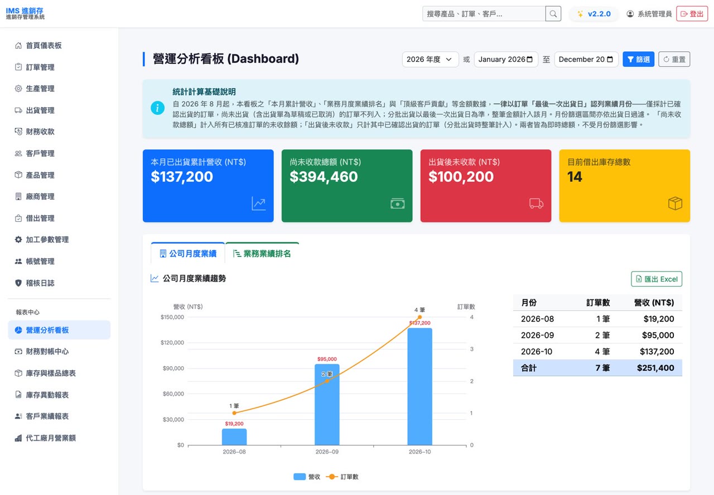Viewport: 714px width, 495px height.
Task: Open the 2026 年度 year dropdown
Action: (430, 59)
